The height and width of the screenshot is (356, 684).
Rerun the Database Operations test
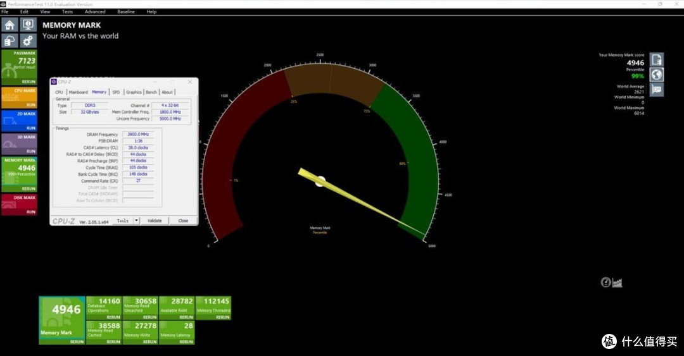(113, 317)
